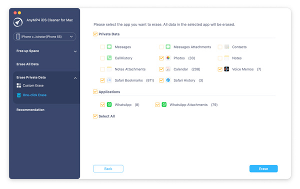
Task: Click the Contacts icon
Action: pyautogui.click(x=226, y=47)
